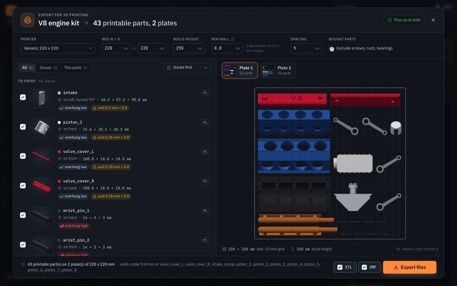Click the Plan up to date status badge
457x286 pixels.
coord(404,20)
